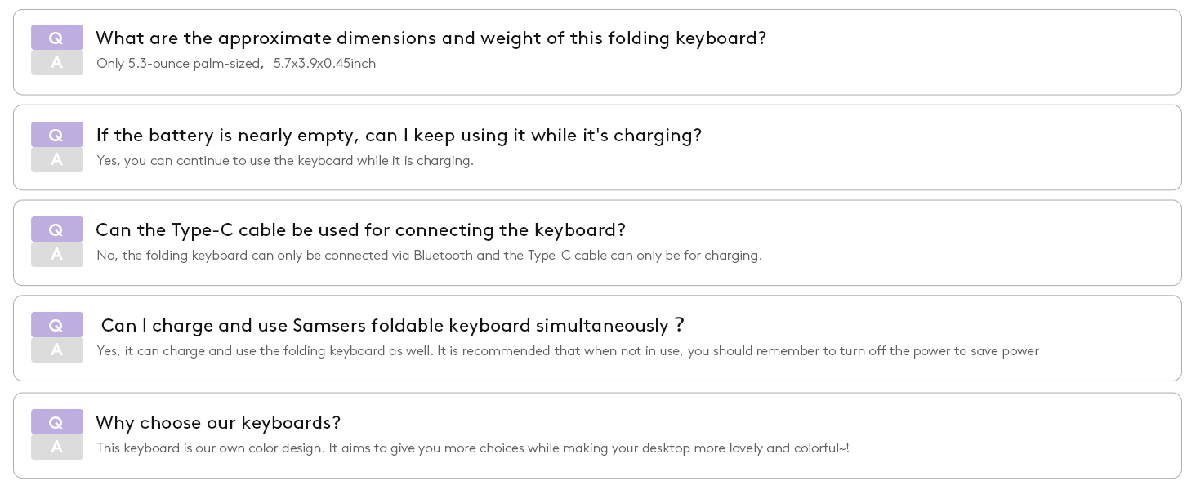Click the Q badge beside Samsers foldable keyboard question
This screenshot has height=490, width=1196.
click(56, 325)
